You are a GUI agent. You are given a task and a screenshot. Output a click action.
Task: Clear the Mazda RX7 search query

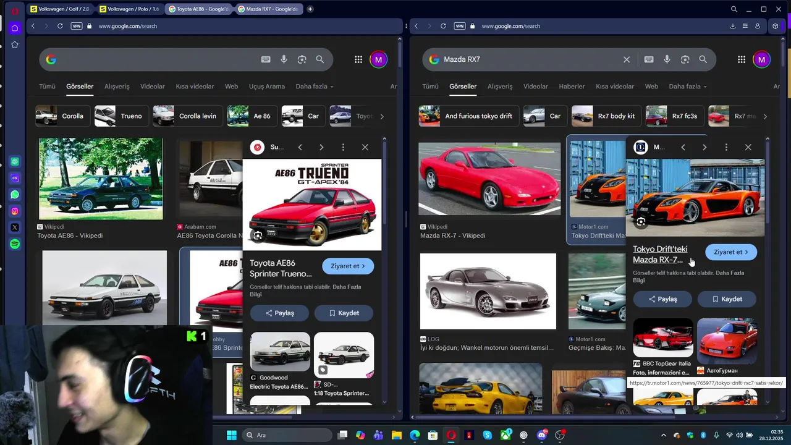(x=627, y=59)
